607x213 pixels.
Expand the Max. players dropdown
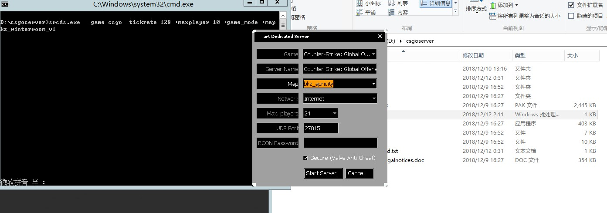[335, 113]
